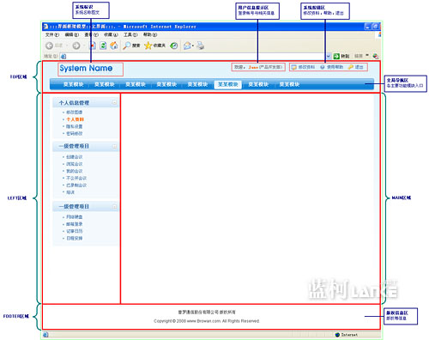Collapse the section above the 创建会议 item
429x340 pixels.
pos(114,146)
